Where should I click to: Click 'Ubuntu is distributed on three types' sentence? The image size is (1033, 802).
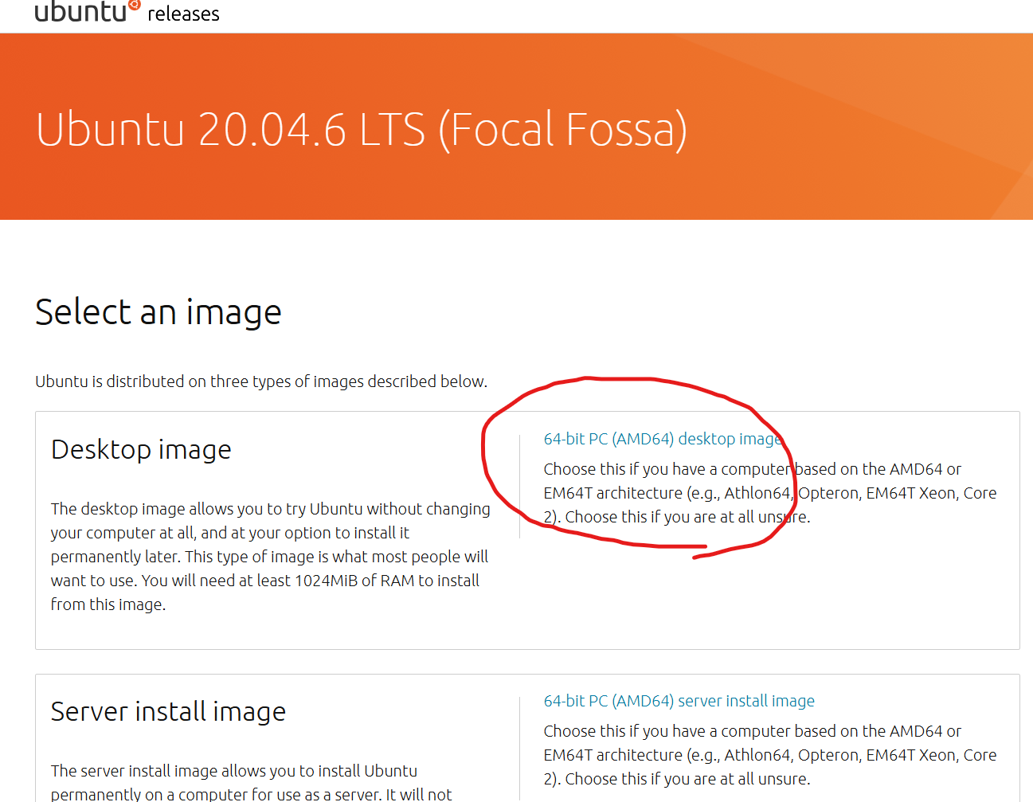tap(261, 381)
